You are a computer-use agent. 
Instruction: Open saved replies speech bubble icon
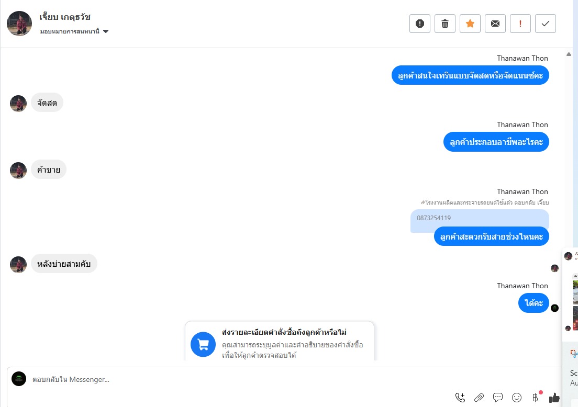point(498,398)
